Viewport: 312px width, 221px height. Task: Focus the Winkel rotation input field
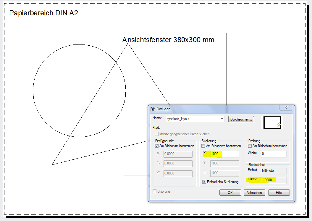[274, 154]
